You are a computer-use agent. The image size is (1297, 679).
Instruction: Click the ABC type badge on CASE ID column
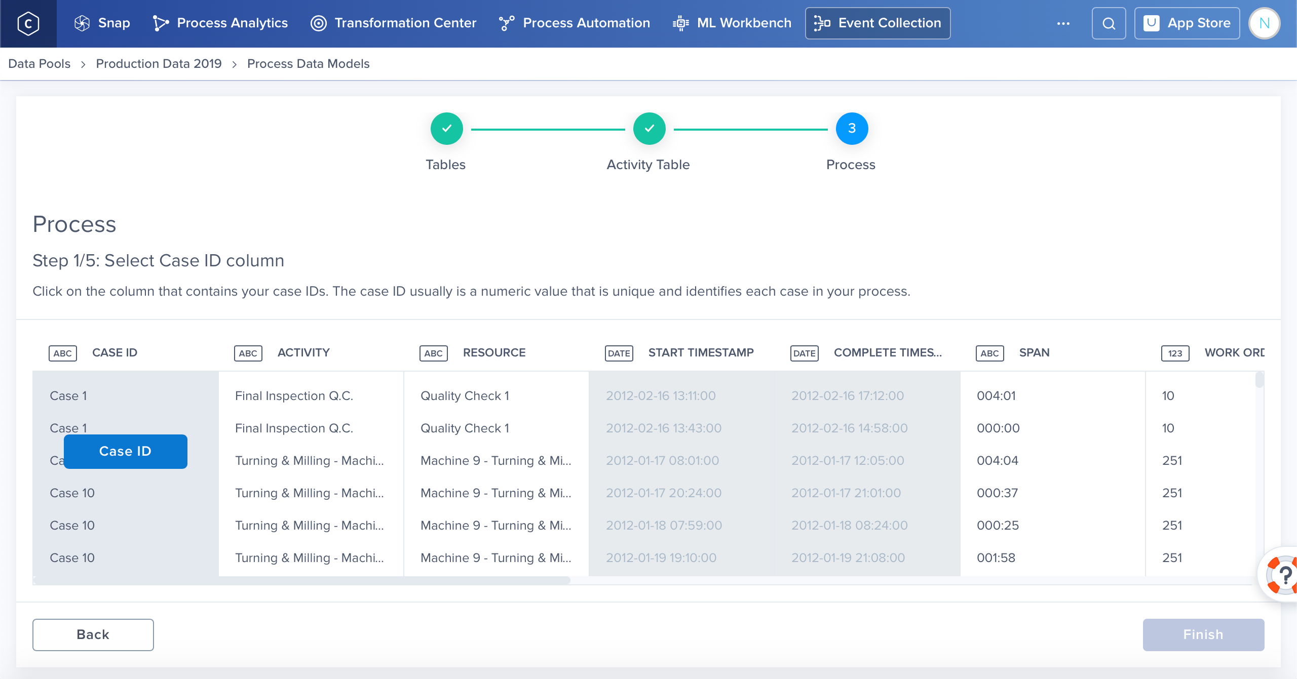[x=62, y=353]
